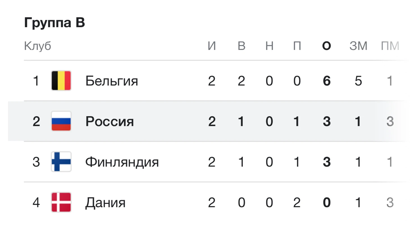The width and height of the screenshot is (410, 228).
Task: Click the Denmark flag icon
Action: pyautogui.click(x=61, y=202)
